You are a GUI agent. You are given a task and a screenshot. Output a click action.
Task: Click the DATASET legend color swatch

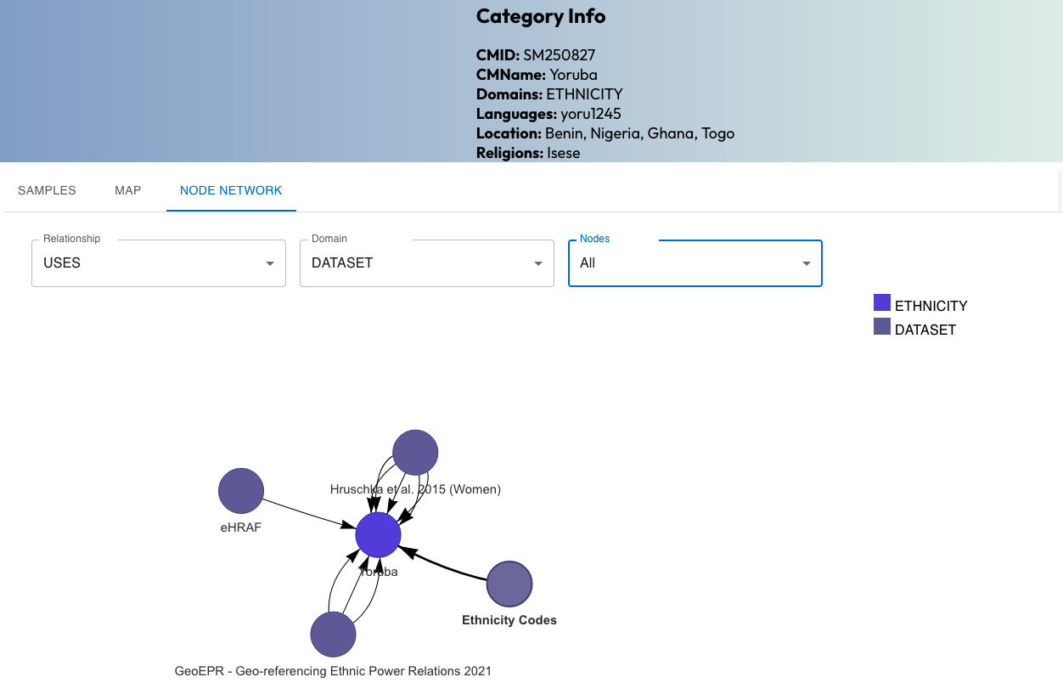coord(882,327)
